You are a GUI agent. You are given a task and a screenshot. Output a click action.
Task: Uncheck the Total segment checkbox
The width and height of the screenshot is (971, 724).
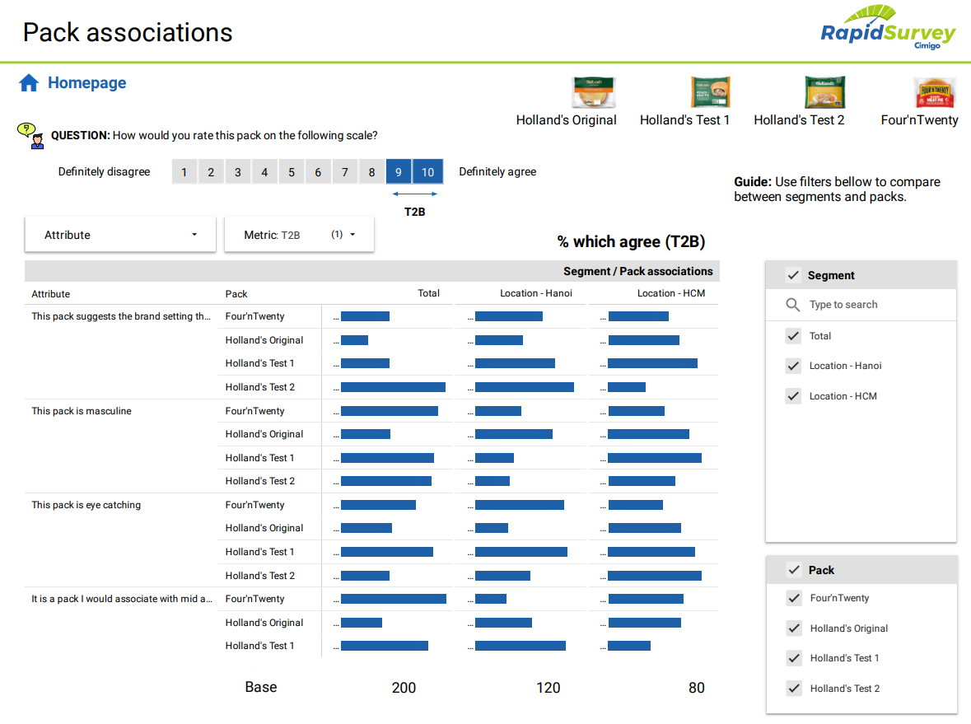click(x=792, y=335)
